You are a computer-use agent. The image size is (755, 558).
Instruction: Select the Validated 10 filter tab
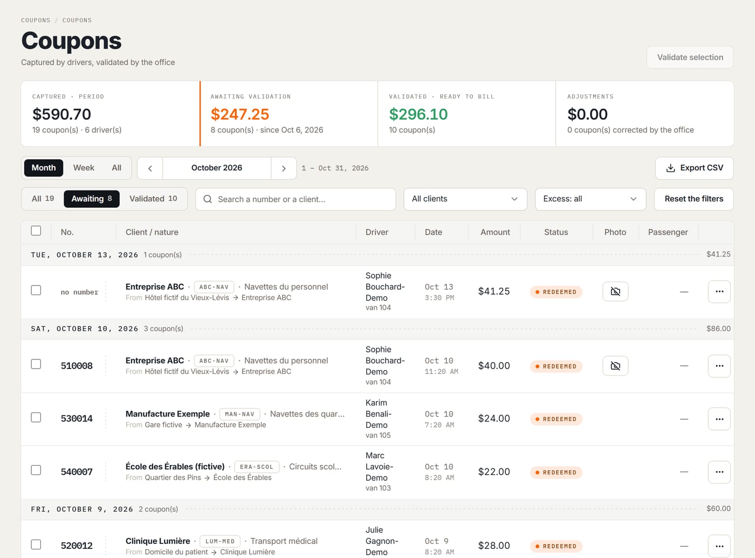tap(153, 199)
